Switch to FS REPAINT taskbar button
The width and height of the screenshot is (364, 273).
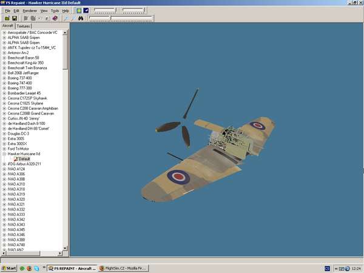click(x=72, y=269)
